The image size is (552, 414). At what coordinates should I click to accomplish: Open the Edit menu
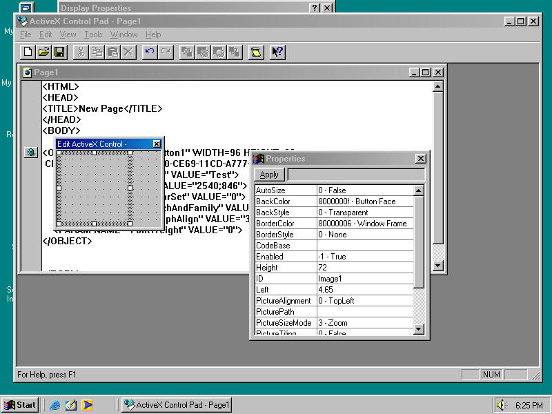46,34
